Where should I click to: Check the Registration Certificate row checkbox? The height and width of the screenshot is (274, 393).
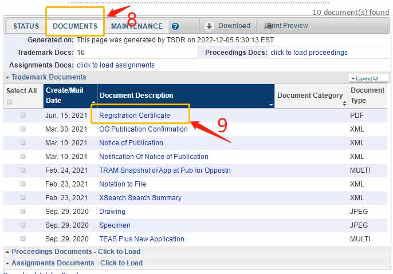click(23, 115)
